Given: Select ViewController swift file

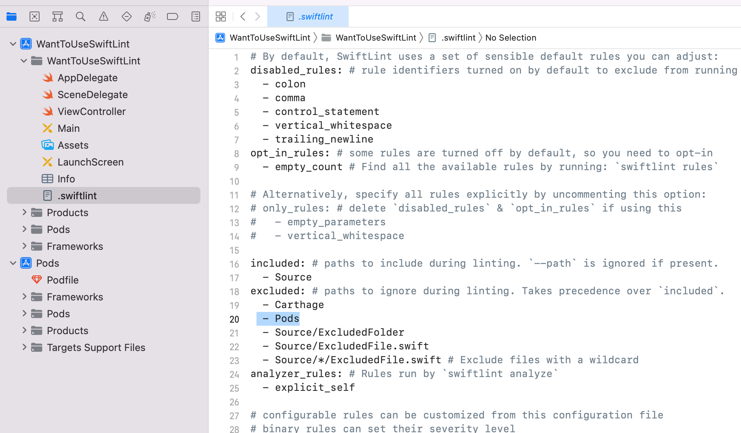Looking at the screenshot, I should click(91, 112).
